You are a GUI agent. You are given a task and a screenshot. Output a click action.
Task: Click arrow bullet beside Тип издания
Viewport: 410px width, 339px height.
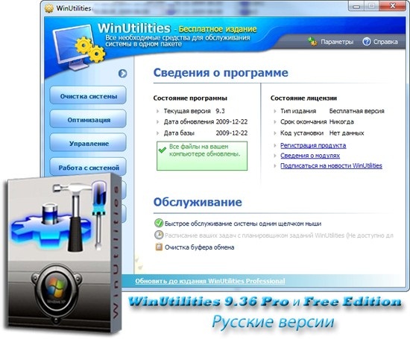point(275,111)
